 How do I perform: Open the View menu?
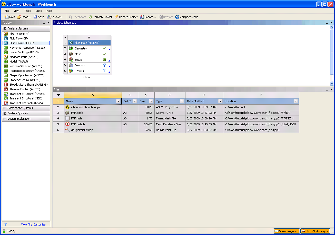16,11
